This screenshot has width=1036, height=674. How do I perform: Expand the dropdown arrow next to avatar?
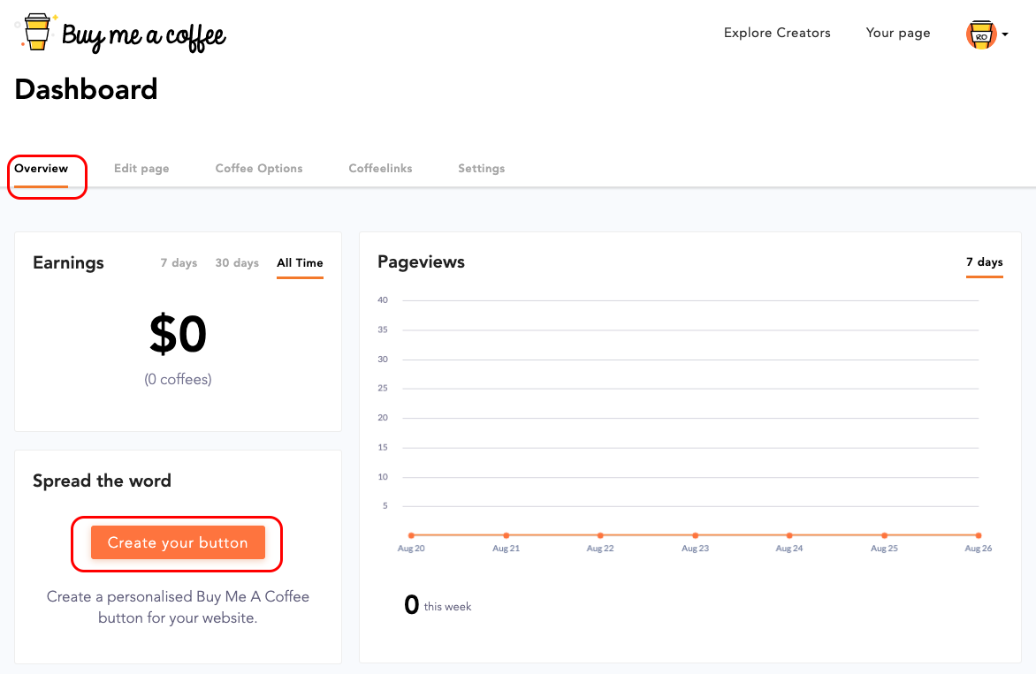(1005, 34)
